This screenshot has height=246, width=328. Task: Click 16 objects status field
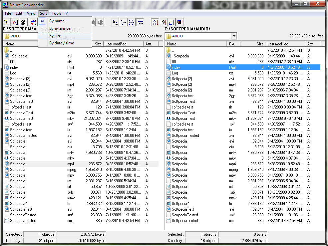pyautogui.click(x=202, y=241)
